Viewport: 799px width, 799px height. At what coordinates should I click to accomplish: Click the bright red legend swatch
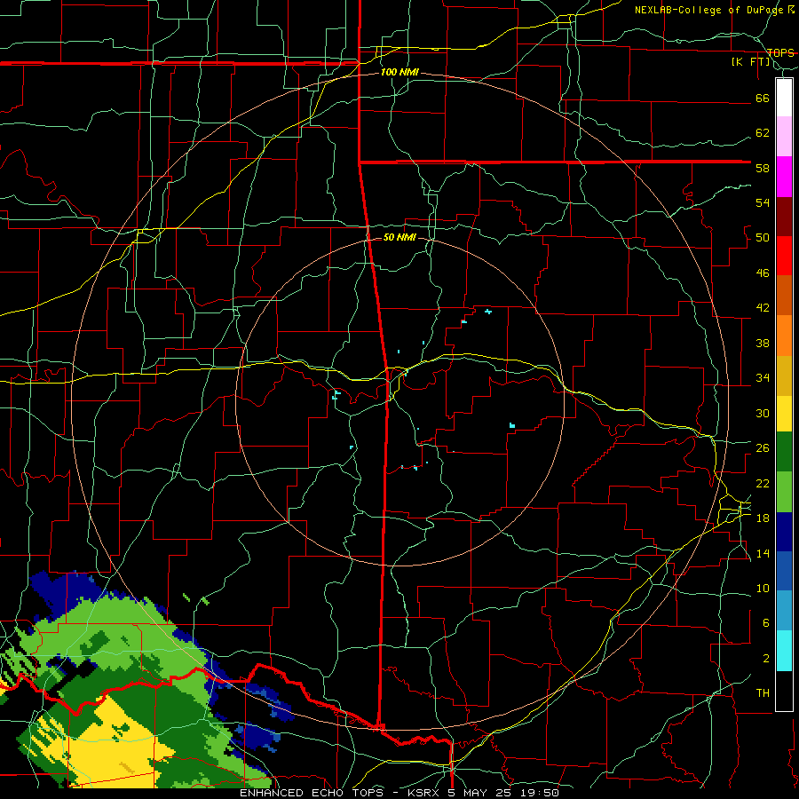[784, 256]
